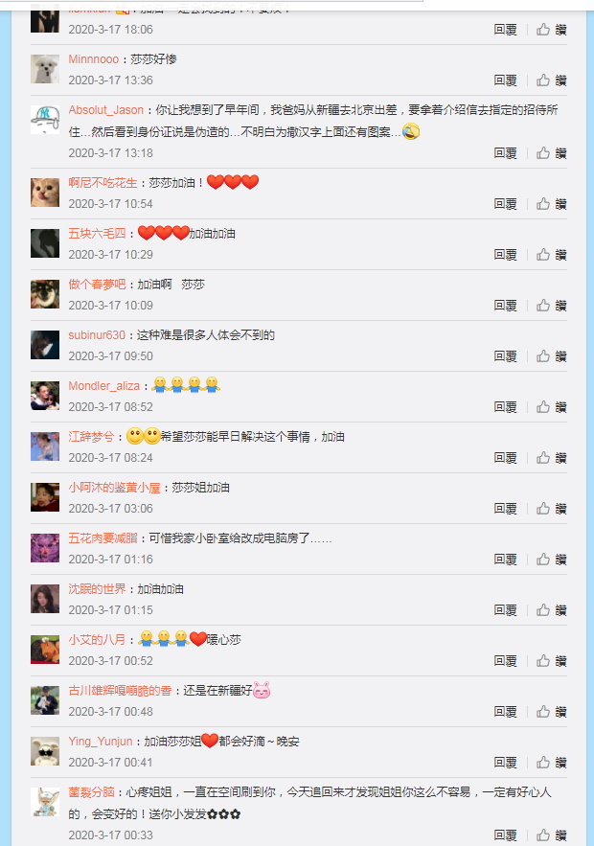Open Absolut_Jason's profile link

[106, 110]
